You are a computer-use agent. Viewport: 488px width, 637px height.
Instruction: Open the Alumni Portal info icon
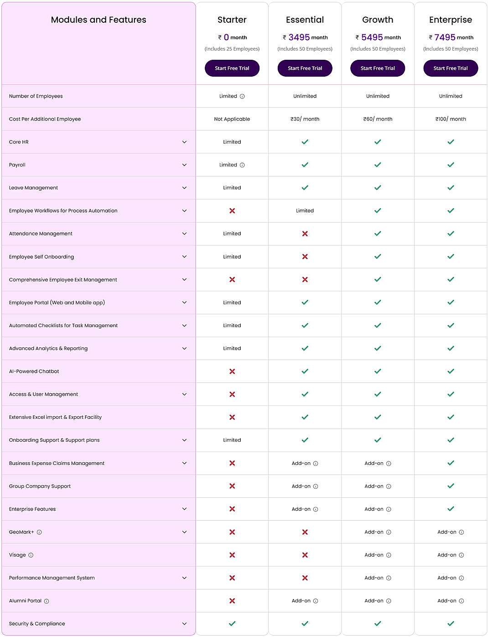tap(46, 601)
